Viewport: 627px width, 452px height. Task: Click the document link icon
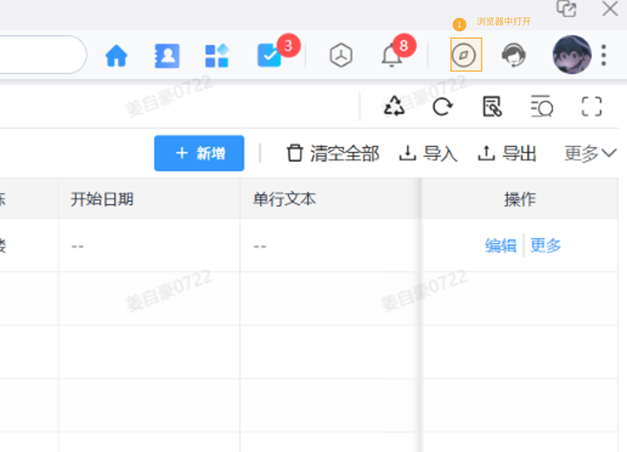point(492,107)
